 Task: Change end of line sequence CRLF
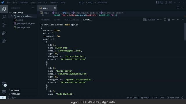[x=162, y=98]
